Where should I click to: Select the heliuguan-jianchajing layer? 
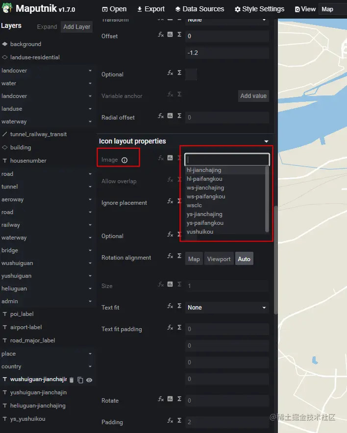[38, 406]
